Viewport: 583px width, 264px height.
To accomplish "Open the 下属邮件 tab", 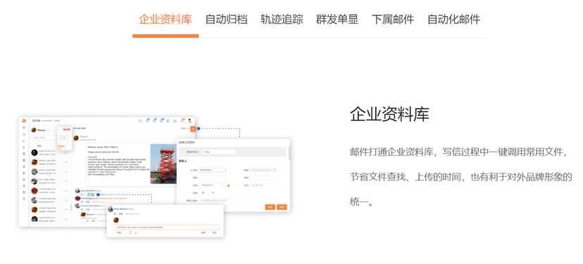I will tap(393, 19).
